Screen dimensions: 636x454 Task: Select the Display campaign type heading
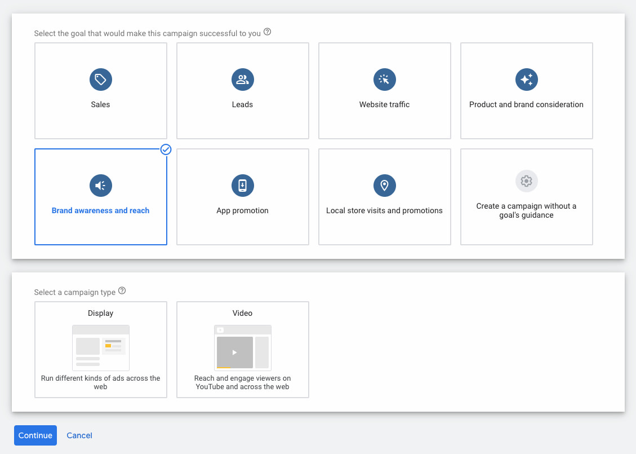(101, 313)
